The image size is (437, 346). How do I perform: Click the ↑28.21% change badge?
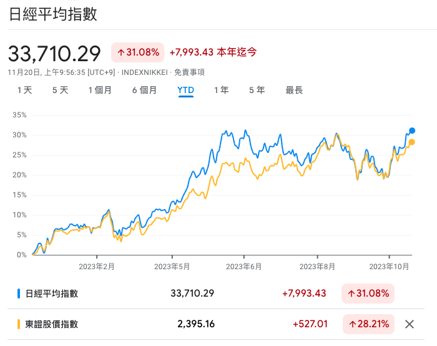tap(368, 324)
